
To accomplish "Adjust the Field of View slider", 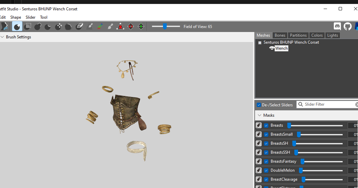I will click(166, 26).
